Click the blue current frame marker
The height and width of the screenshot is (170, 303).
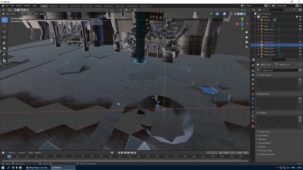coord(9,156)
